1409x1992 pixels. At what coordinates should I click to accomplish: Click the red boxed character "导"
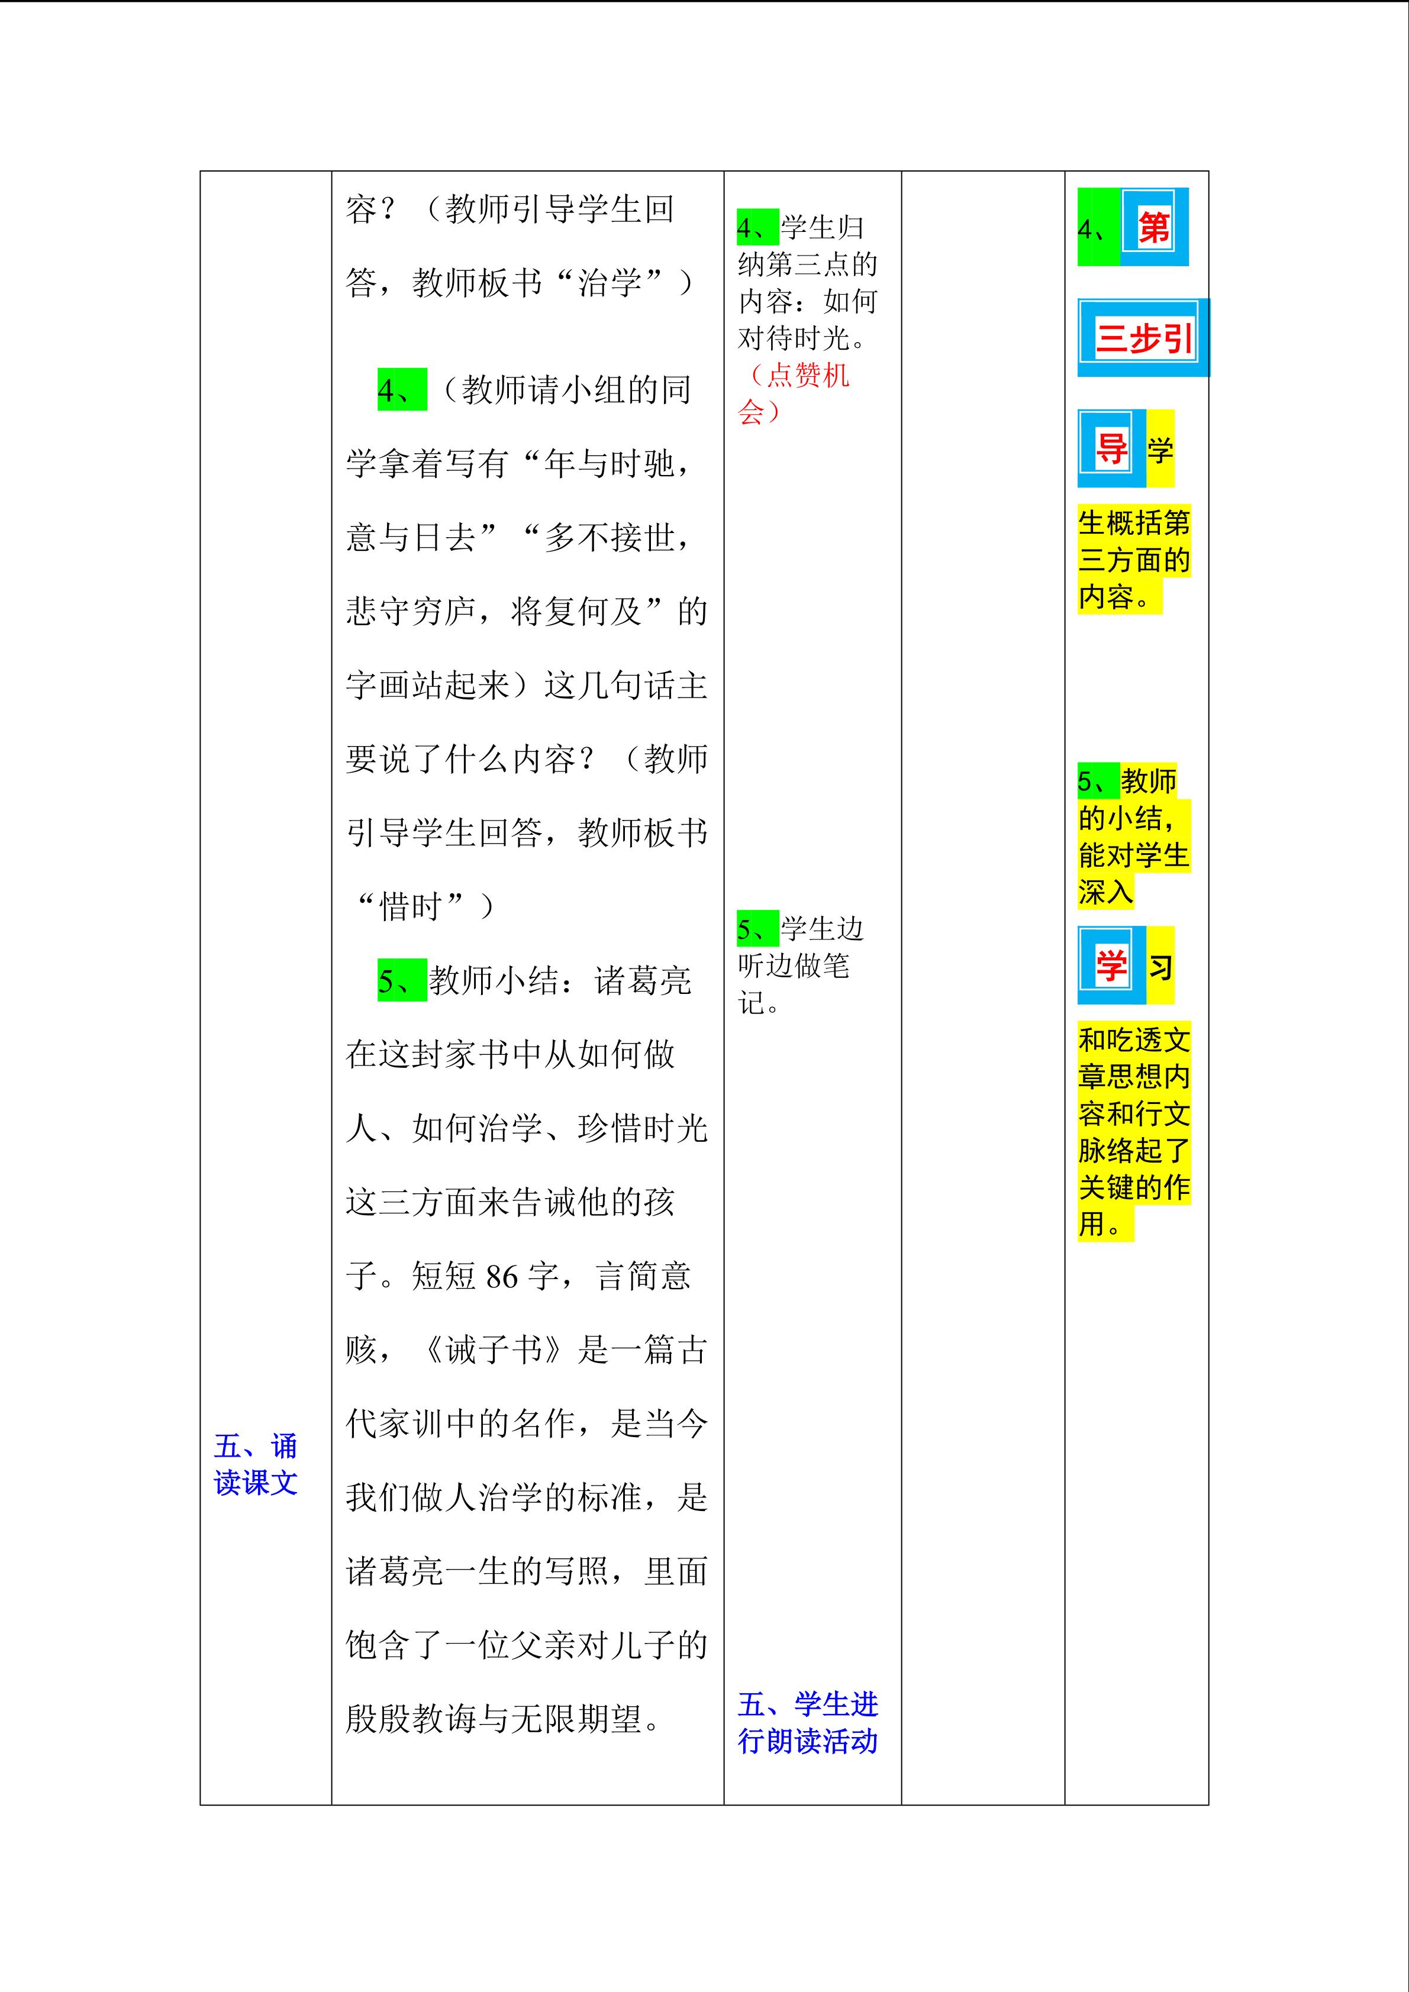pyautogui.click(x=1111, y=448)
